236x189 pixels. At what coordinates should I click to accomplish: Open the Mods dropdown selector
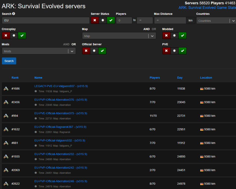point(72,51)
